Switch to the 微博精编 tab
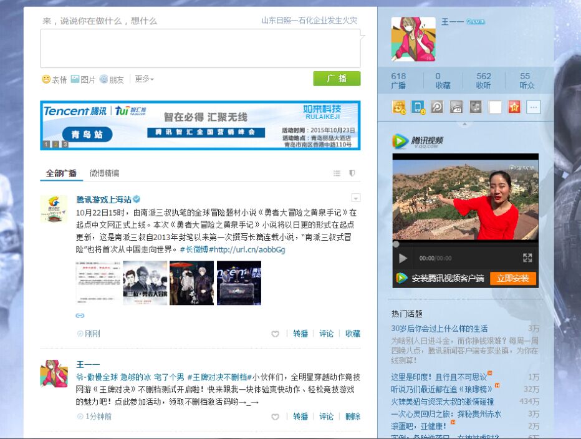The width and height of the screenshot is (581, 439). point(105,173)
